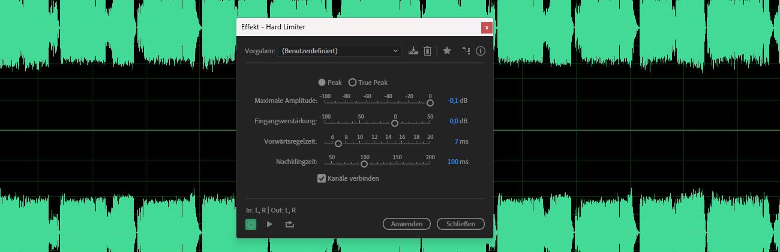Click Maximale Amplitude slider handle
The width and height of the screenshot is (780, 252).
(430, 103)
